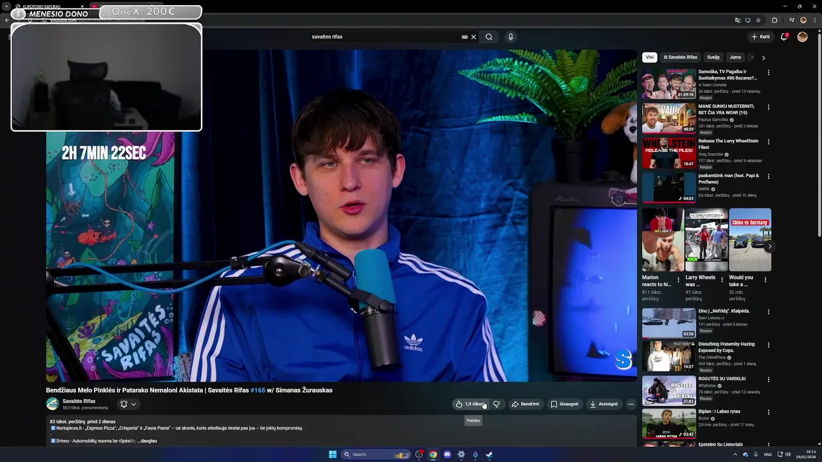Dislike the video with thumbs down
822x462 pixels.
click(x=496, y=404)
